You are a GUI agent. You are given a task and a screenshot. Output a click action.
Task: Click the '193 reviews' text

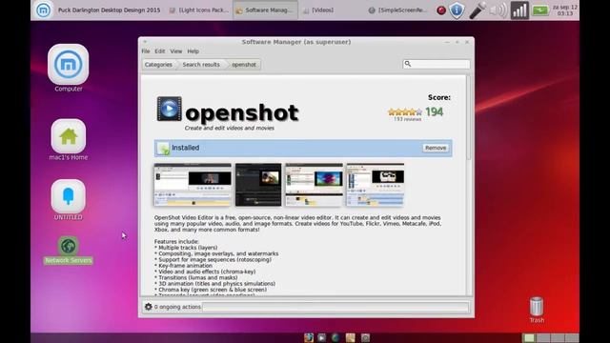click(407, 119)
